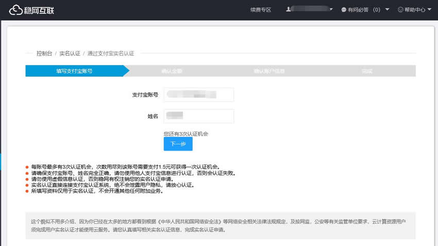Click the 实名认证直接连接支付宝认证系统 note

click(113, 185)
